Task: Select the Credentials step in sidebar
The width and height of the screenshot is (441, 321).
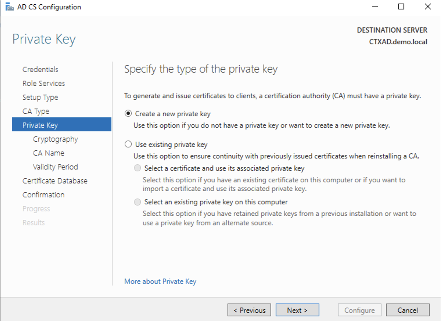Action: (40, 69)
